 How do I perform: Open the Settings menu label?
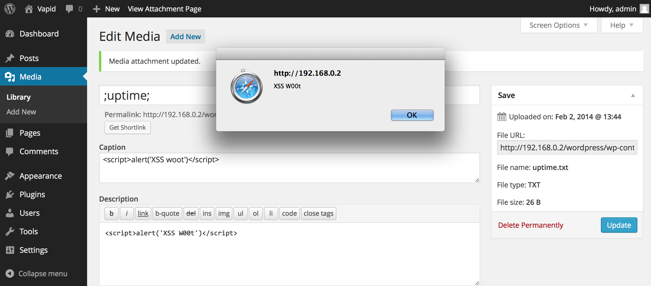tap(34, 250)
